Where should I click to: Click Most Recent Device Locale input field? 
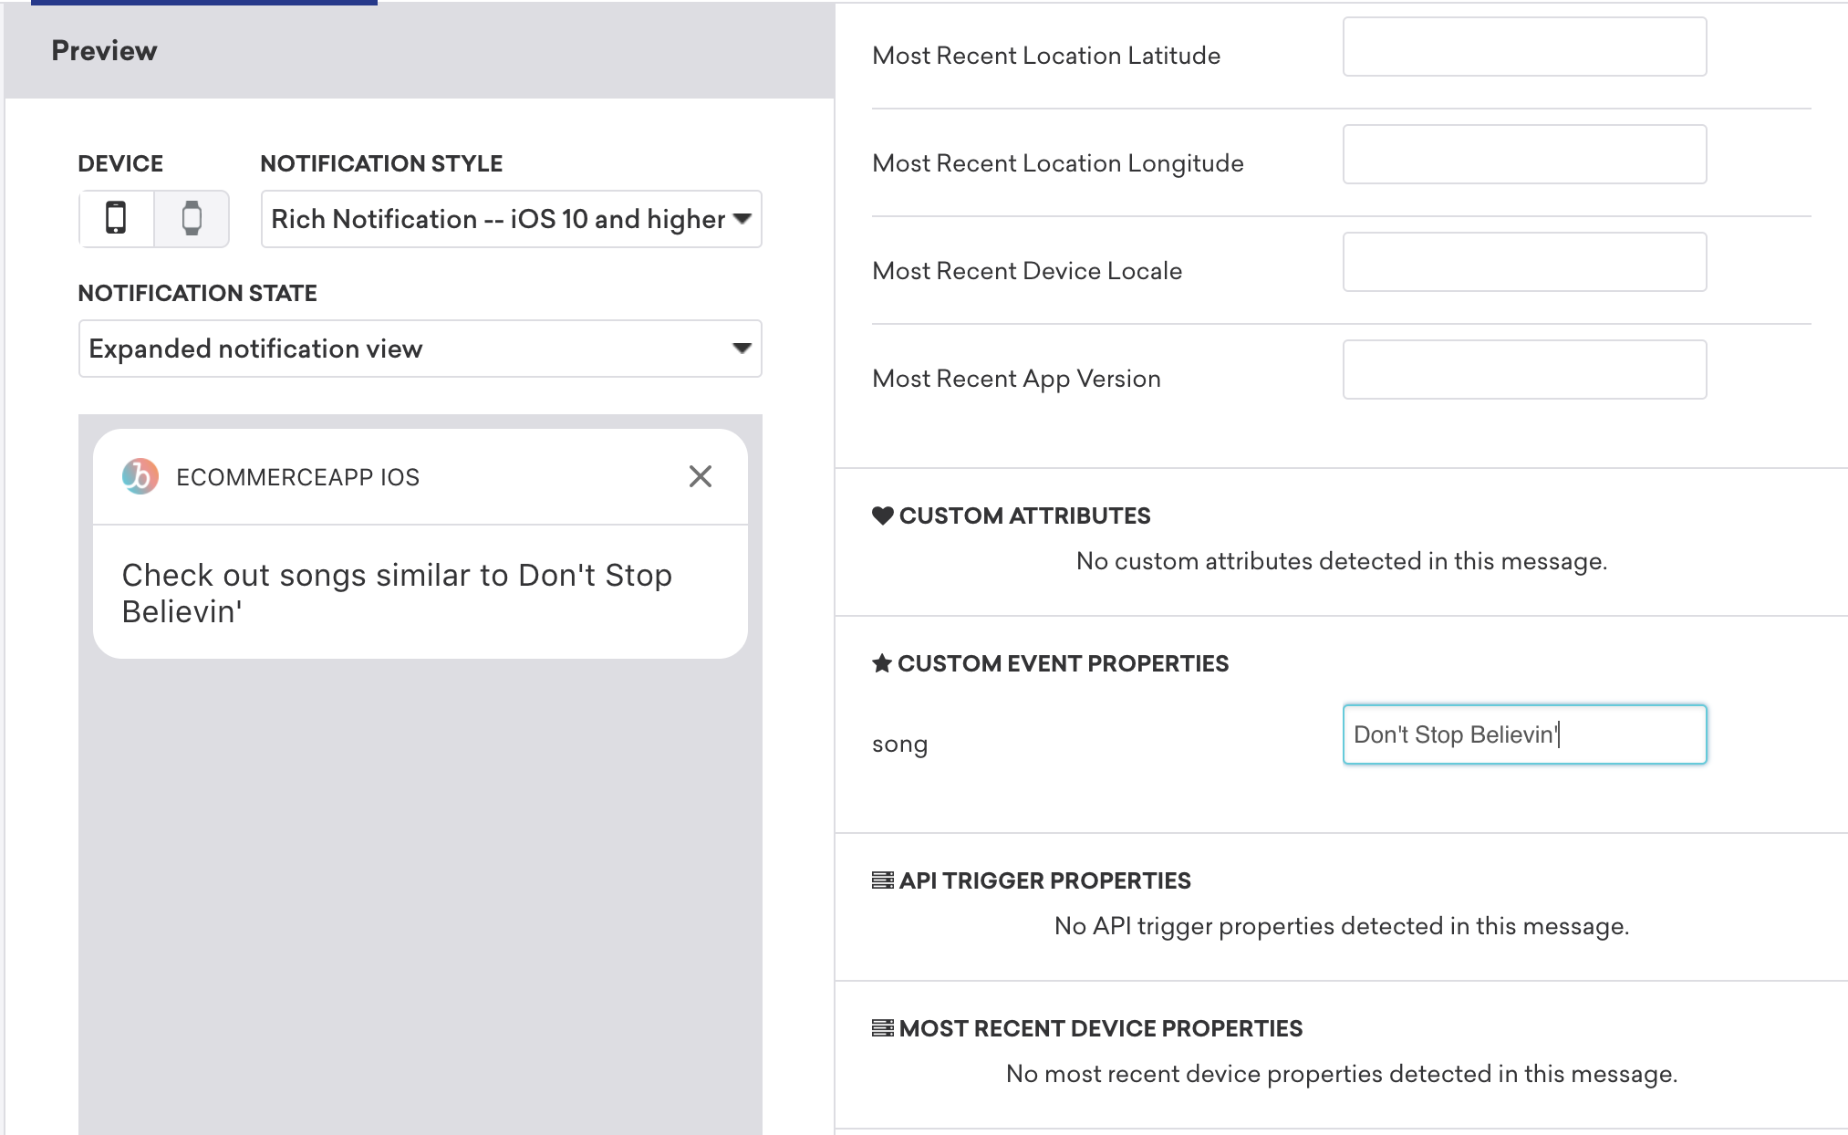coord(1524,271)
